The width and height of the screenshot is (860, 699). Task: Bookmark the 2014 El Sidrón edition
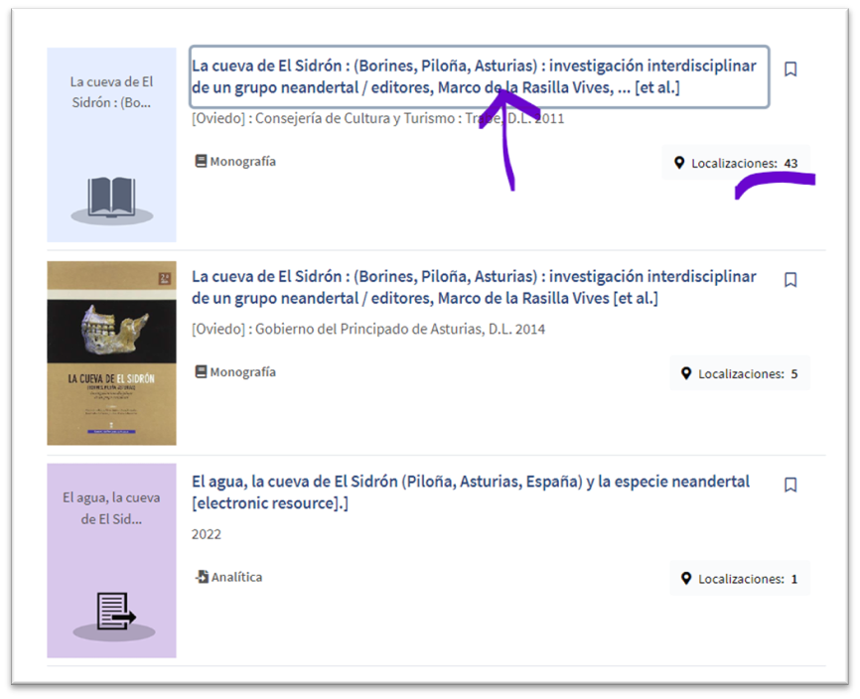(x=790, y=280)
